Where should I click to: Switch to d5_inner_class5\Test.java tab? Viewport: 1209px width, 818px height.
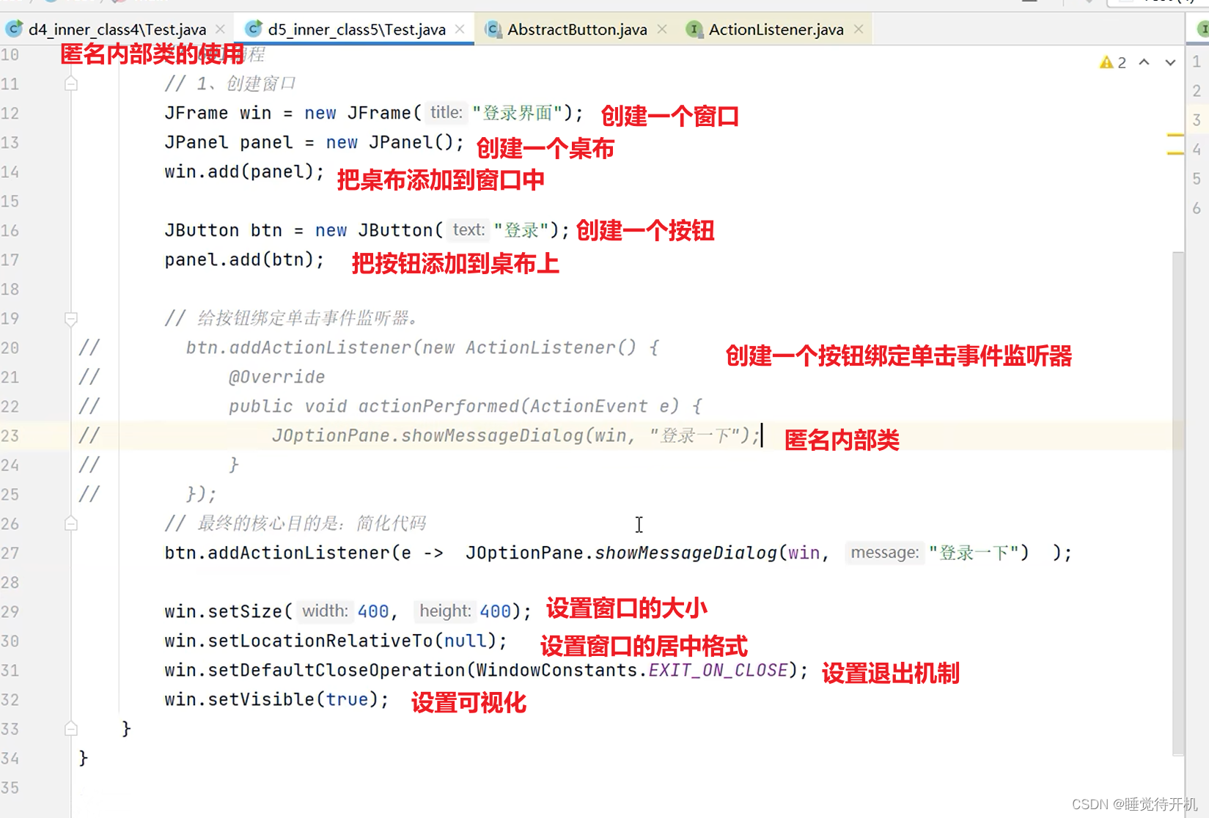(x=356, y=29)
